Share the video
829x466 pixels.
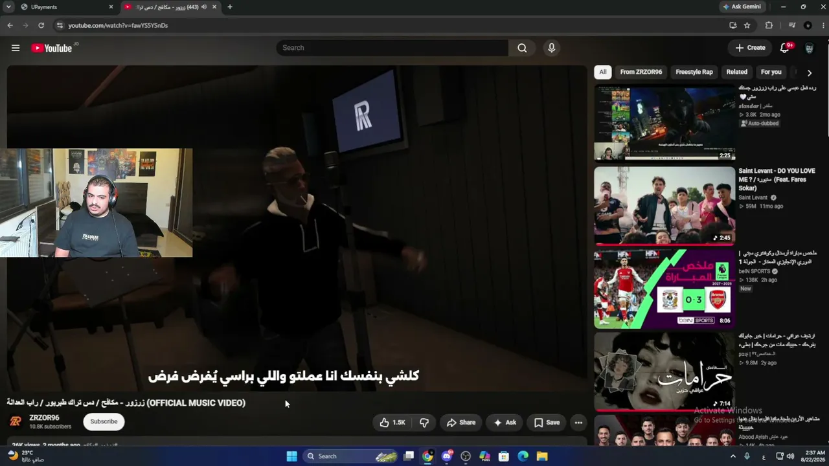(x=461, y=423)
